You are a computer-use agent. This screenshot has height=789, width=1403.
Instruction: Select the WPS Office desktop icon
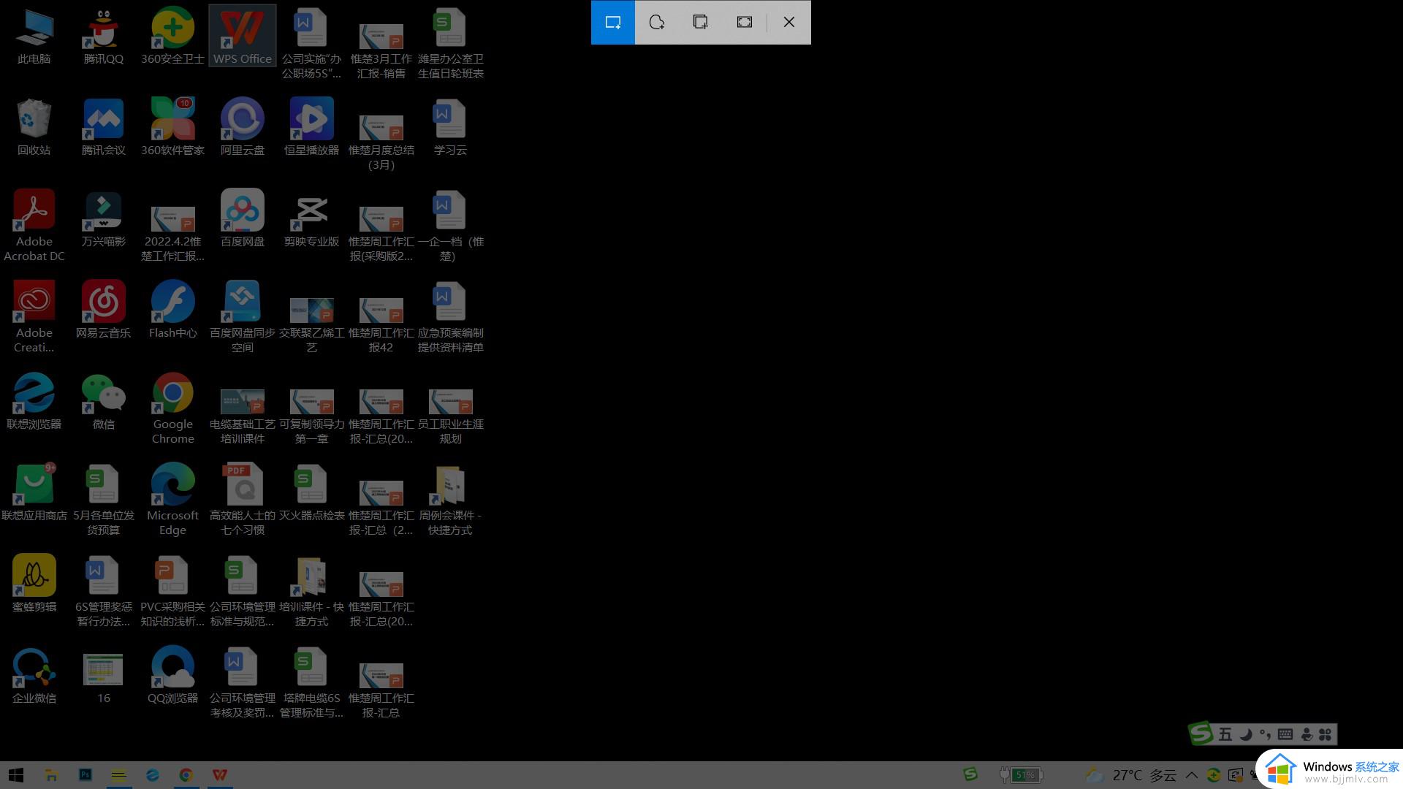(x=243, y=37)
